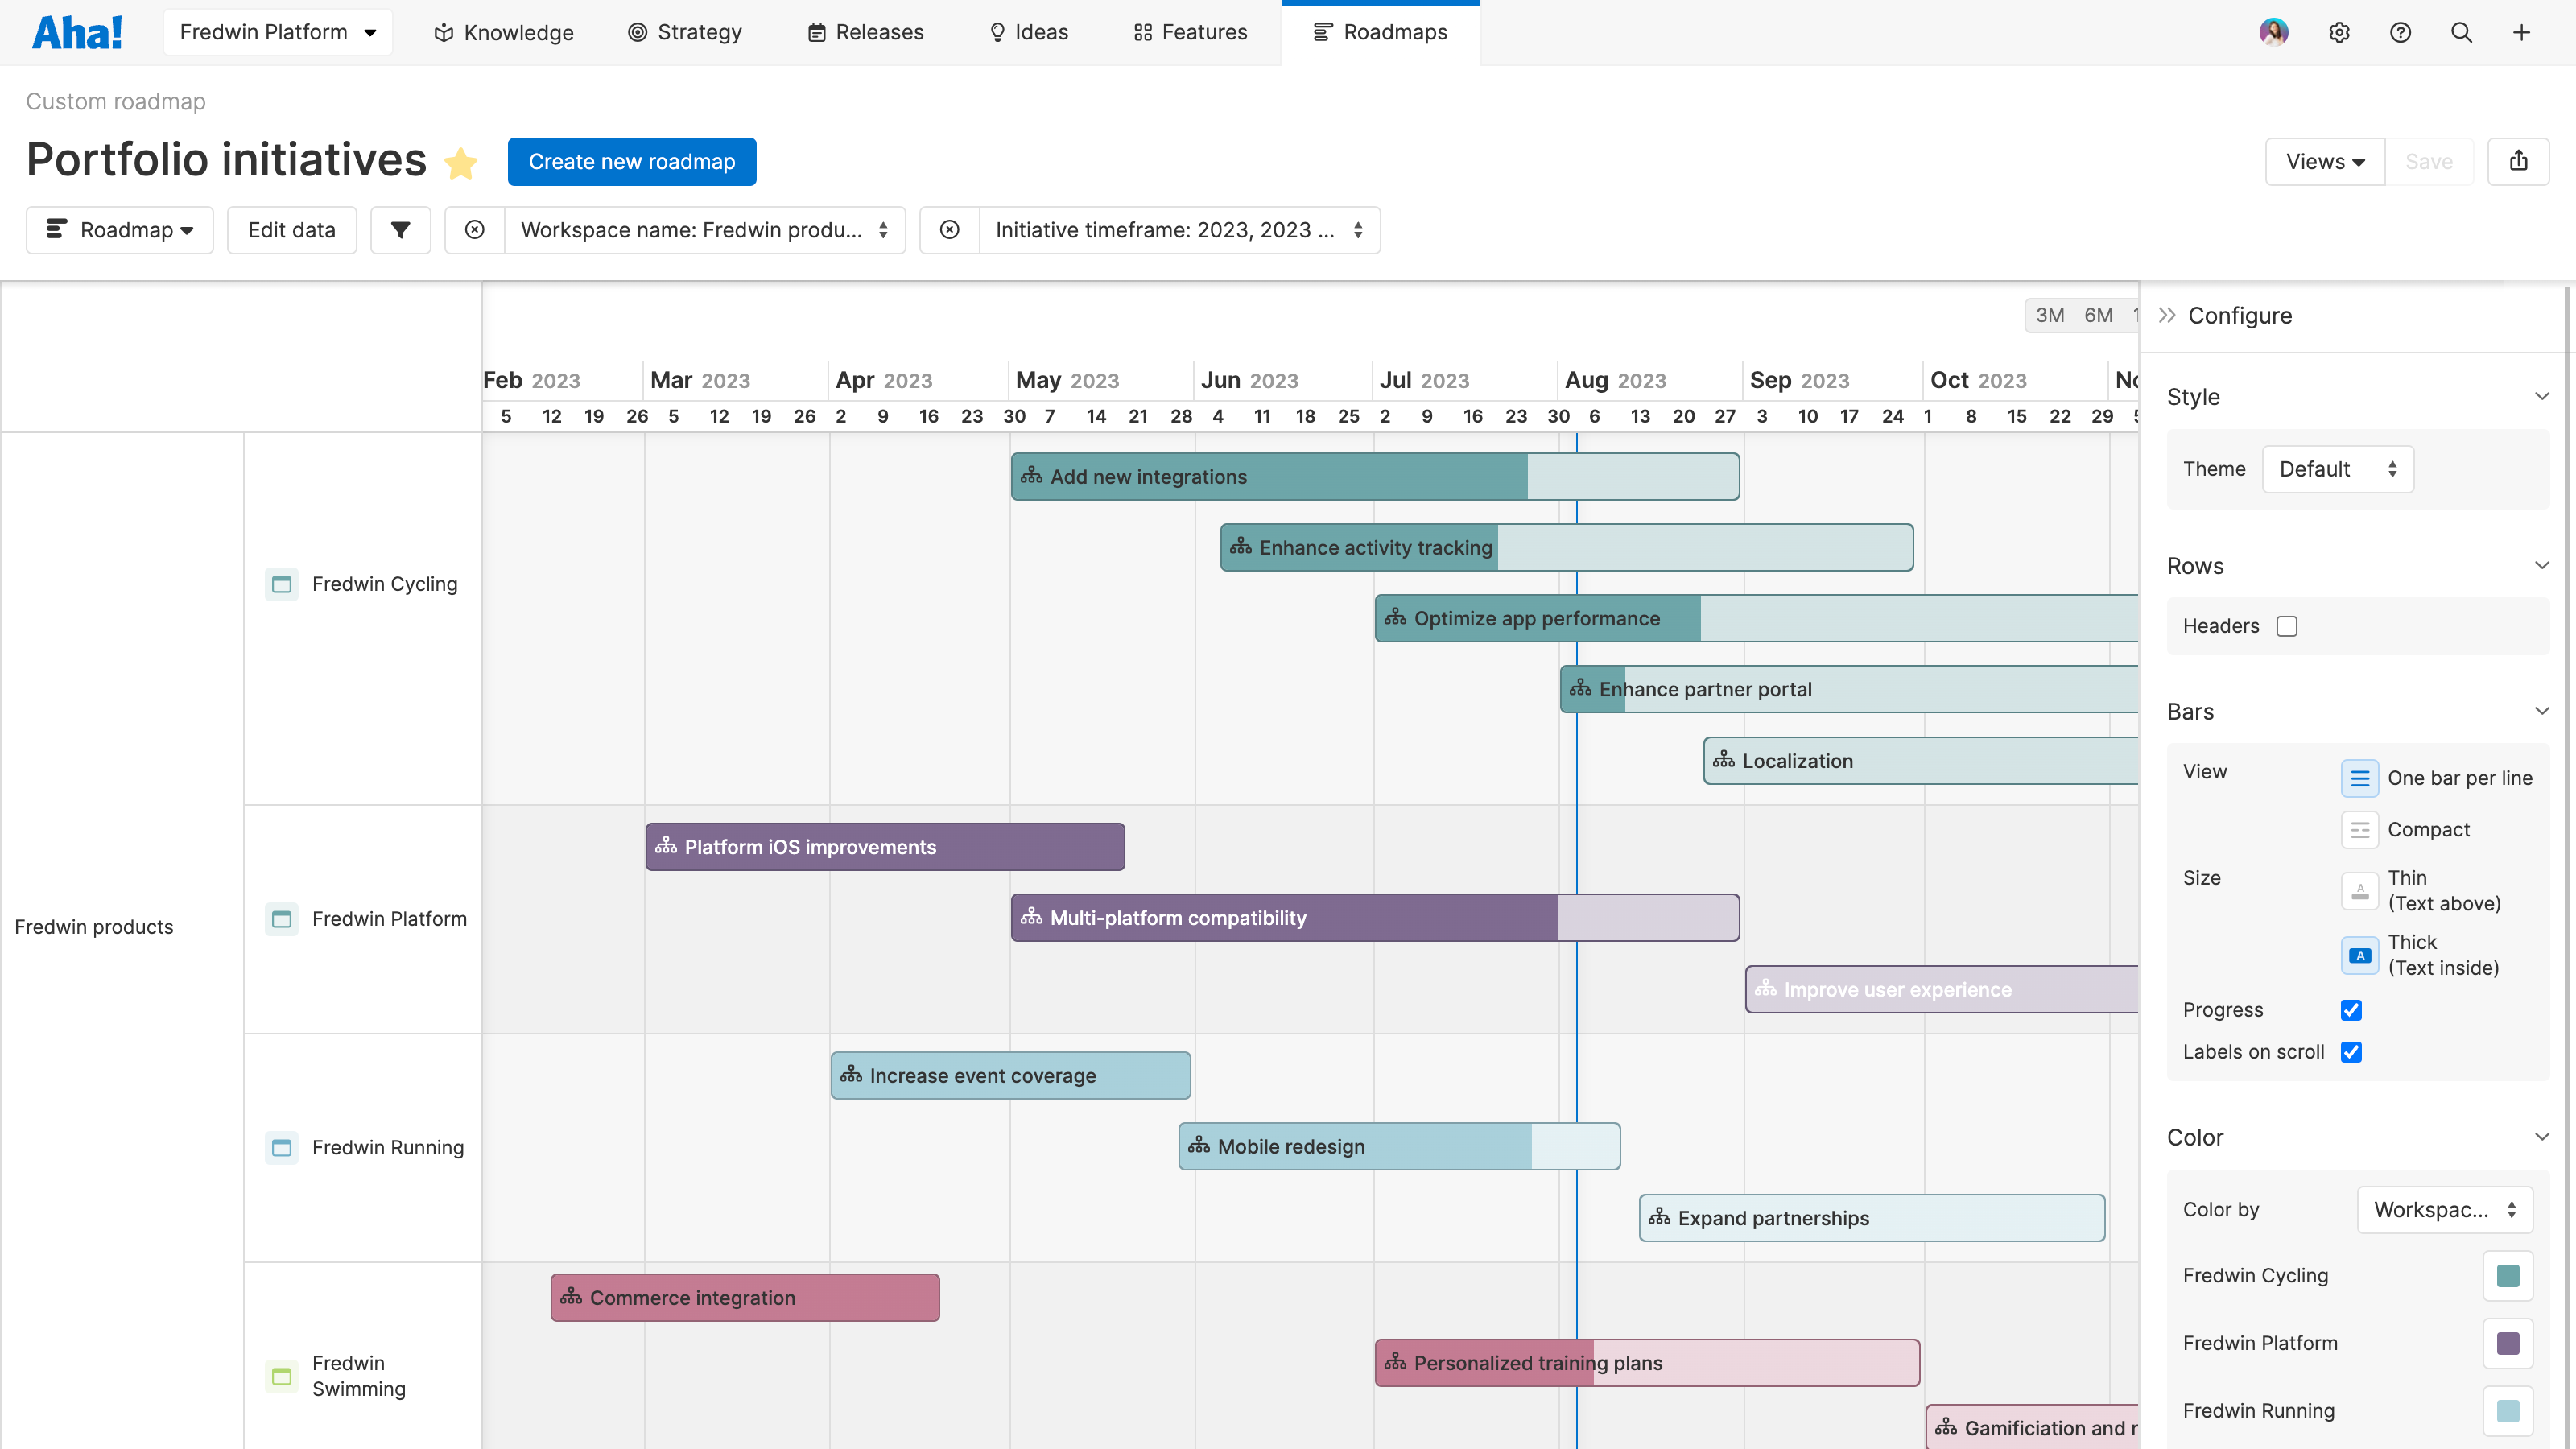The image size is (2576, 1449).
Task: Collapse the Bars section
Action: pos(2543,711)
